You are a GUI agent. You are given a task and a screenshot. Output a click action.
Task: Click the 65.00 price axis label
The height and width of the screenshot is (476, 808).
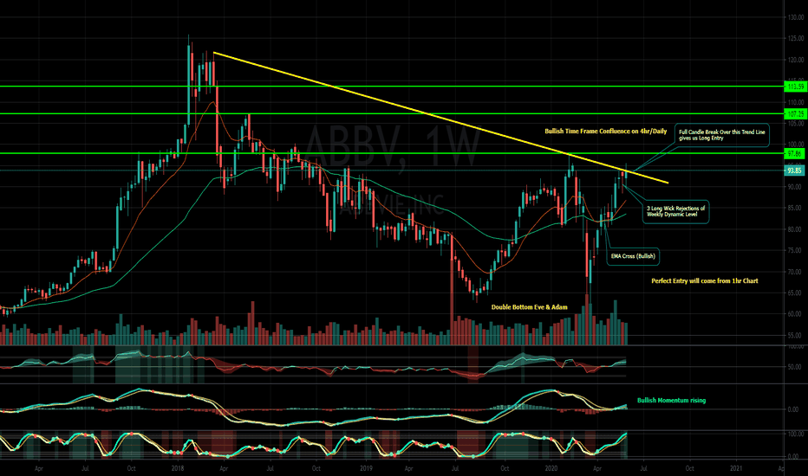click(x=796, y=293)
